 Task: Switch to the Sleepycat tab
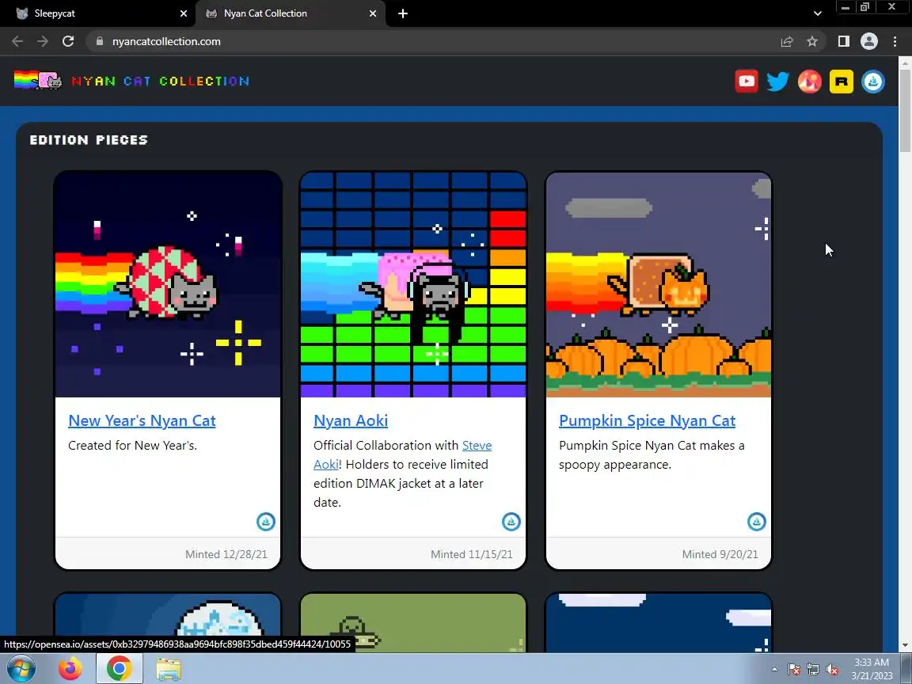(x=101, y=13)
